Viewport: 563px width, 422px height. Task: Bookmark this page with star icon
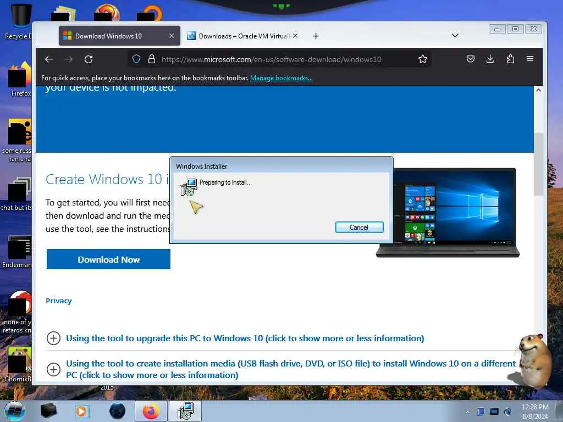(423, 59)
